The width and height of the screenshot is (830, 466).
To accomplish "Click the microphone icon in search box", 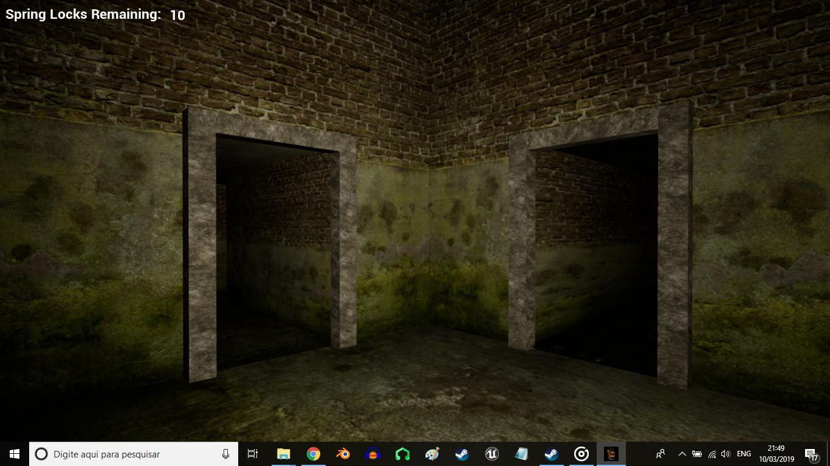I will [x=225, y=454].
